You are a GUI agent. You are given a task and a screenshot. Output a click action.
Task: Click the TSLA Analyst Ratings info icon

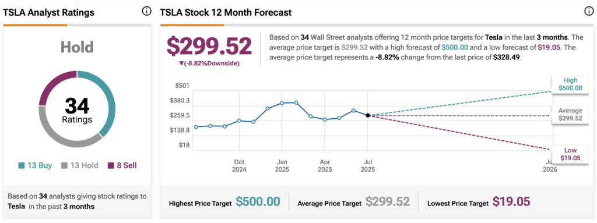click(x=146, y=12)
